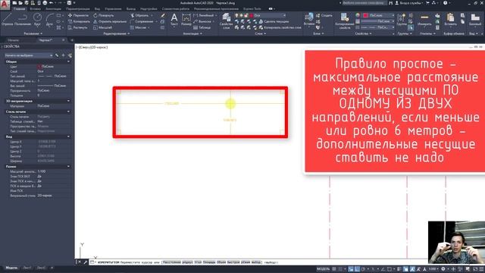Open the AutoCAD application menu logo
This screenshot has height=273, width=485.
point(5,5)
